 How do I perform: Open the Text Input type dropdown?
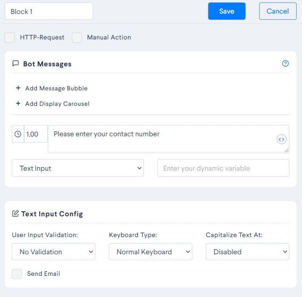coord(78,168)
